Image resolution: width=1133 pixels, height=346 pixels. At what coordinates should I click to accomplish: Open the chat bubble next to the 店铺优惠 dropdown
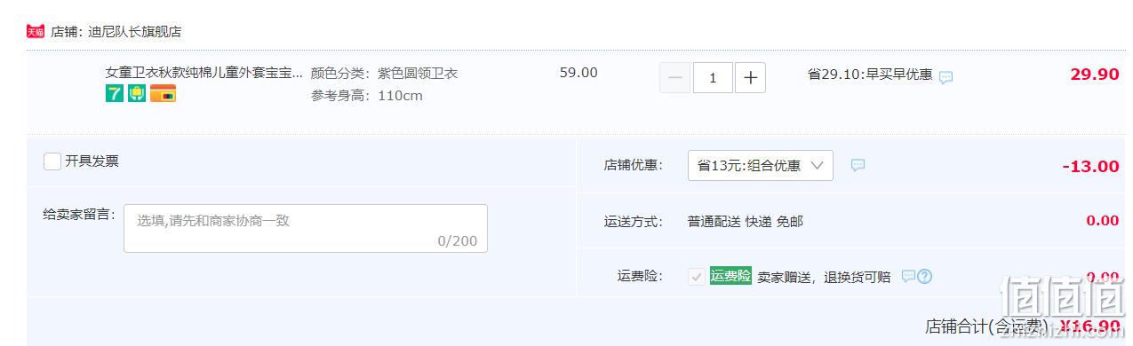858,165
